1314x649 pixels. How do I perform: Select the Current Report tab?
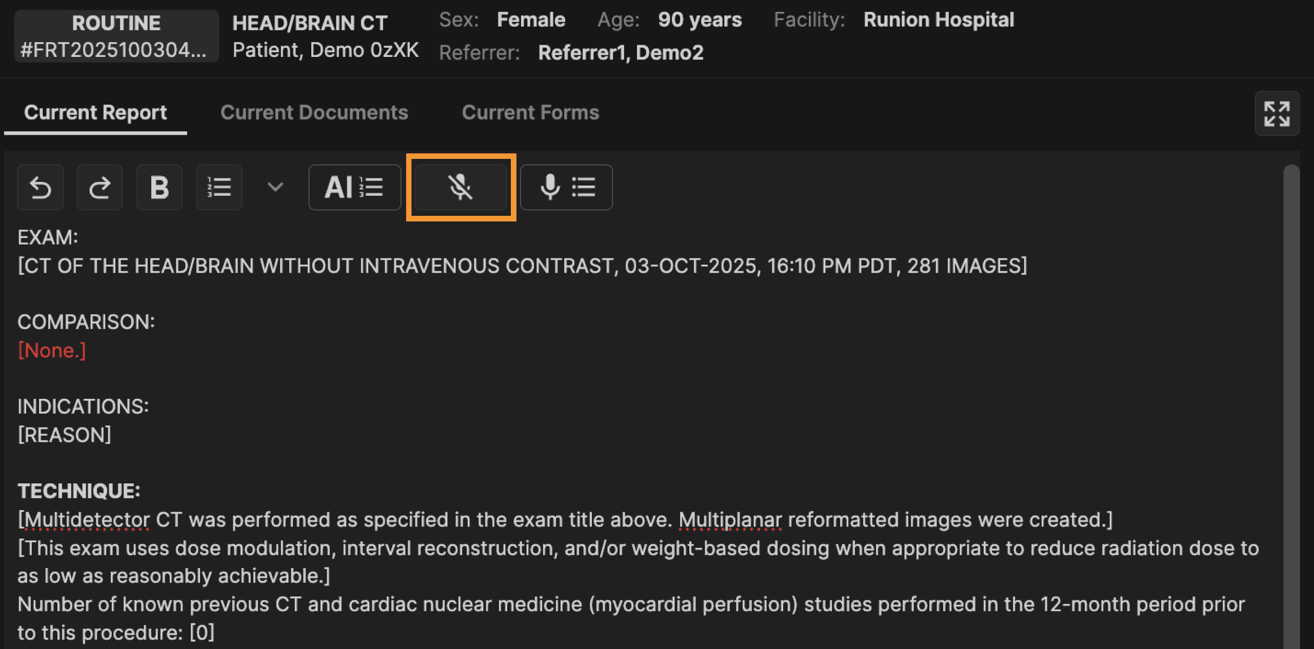[95, 112]
